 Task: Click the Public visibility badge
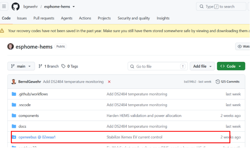[61, 46]
